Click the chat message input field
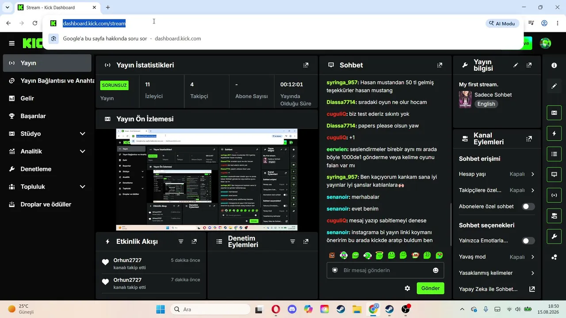This screenshot has width=566, height=318. tap(385, 270)
